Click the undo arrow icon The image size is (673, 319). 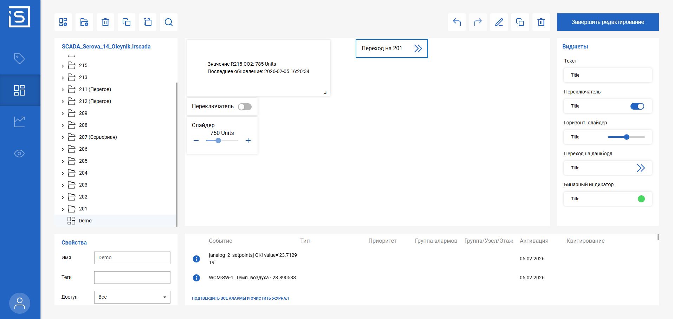coord(457,22)
